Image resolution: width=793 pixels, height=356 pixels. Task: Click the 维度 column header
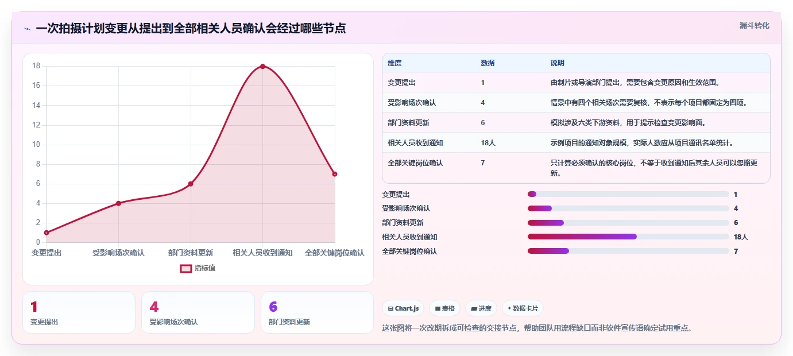394,63
